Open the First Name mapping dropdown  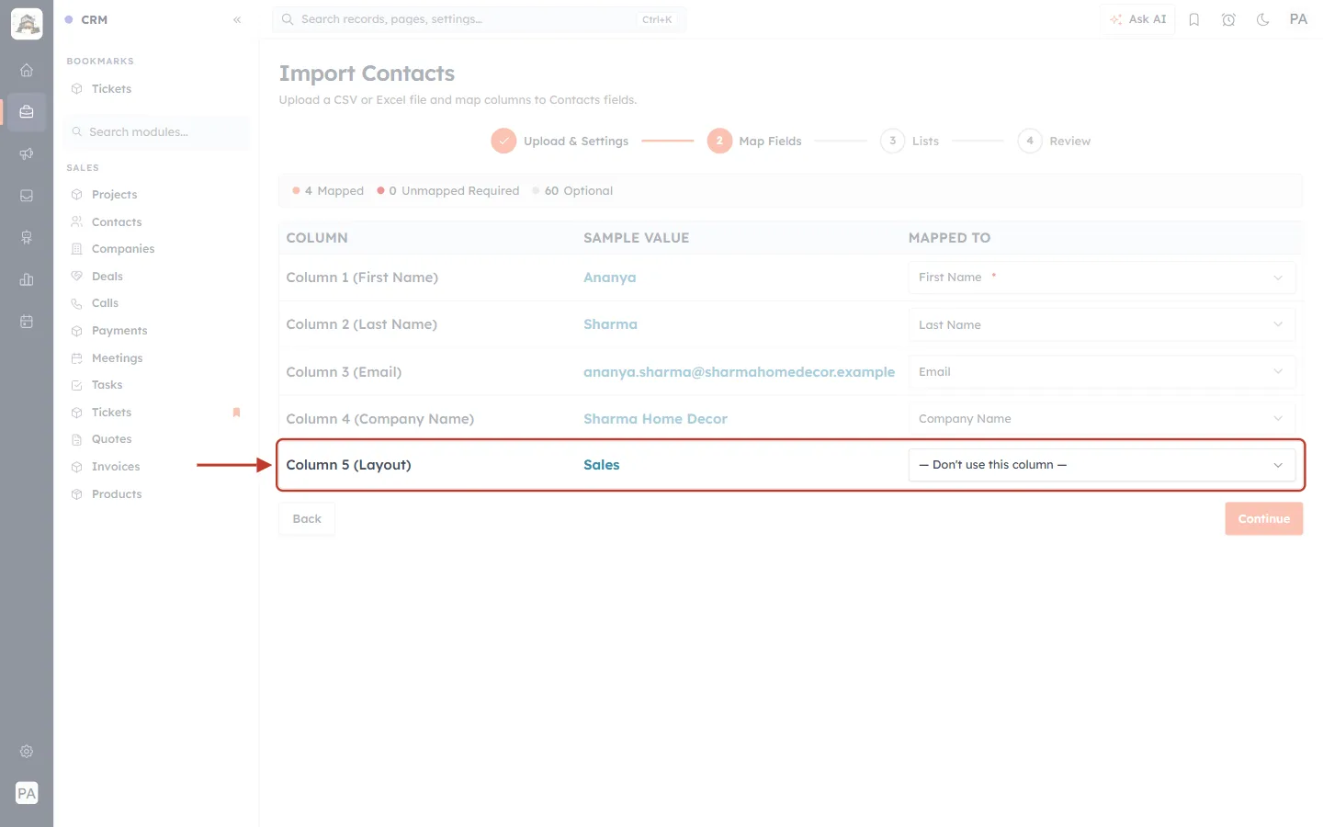[1102, 278]
